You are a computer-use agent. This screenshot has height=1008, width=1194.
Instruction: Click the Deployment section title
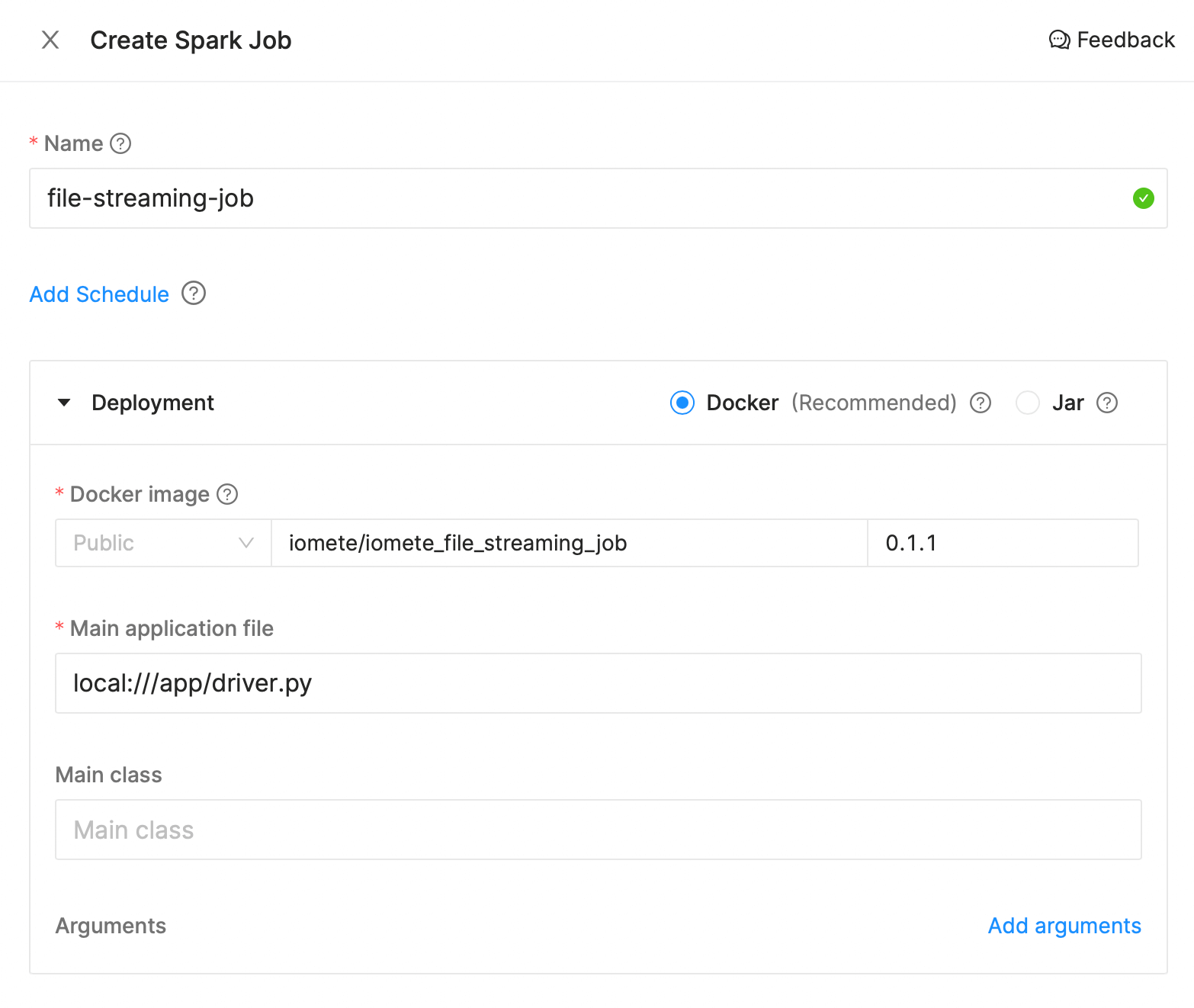point(152,403)
